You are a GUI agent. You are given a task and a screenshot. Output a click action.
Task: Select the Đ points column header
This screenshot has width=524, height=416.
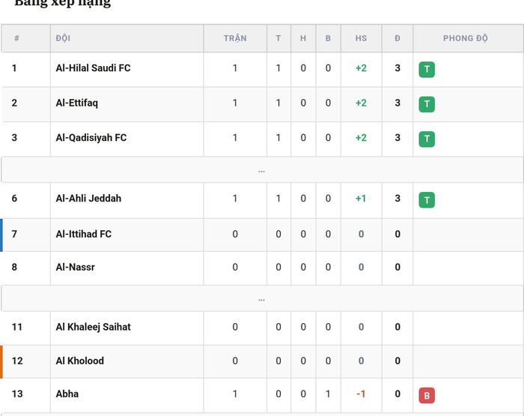pyautogui.click(x=397, y=38)
